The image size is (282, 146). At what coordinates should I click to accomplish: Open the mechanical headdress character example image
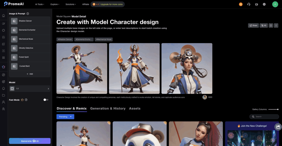[187, 69]
